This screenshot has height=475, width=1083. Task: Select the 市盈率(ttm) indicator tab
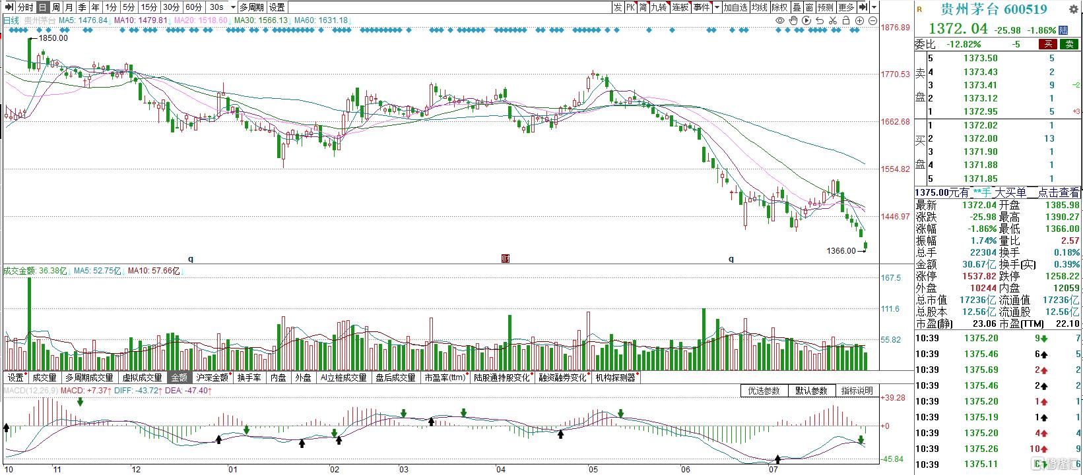coord(445,378)
